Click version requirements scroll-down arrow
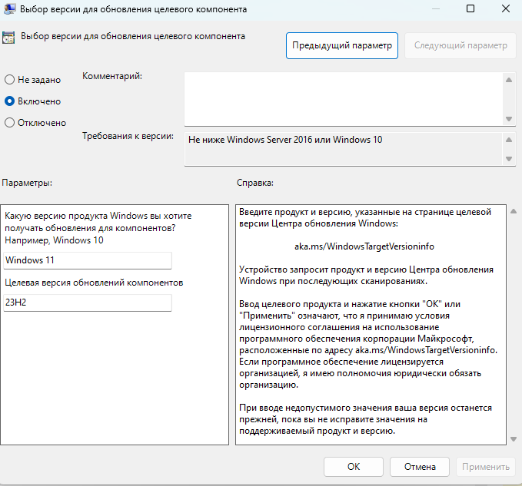Viewport: 522px width, 486px height. tap(509, 159)
